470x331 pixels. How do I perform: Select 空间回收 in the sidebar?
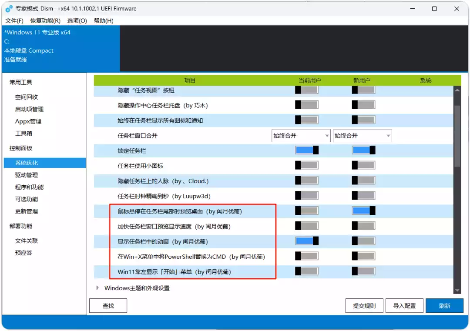pyautogui.click(x=27, y=97)
